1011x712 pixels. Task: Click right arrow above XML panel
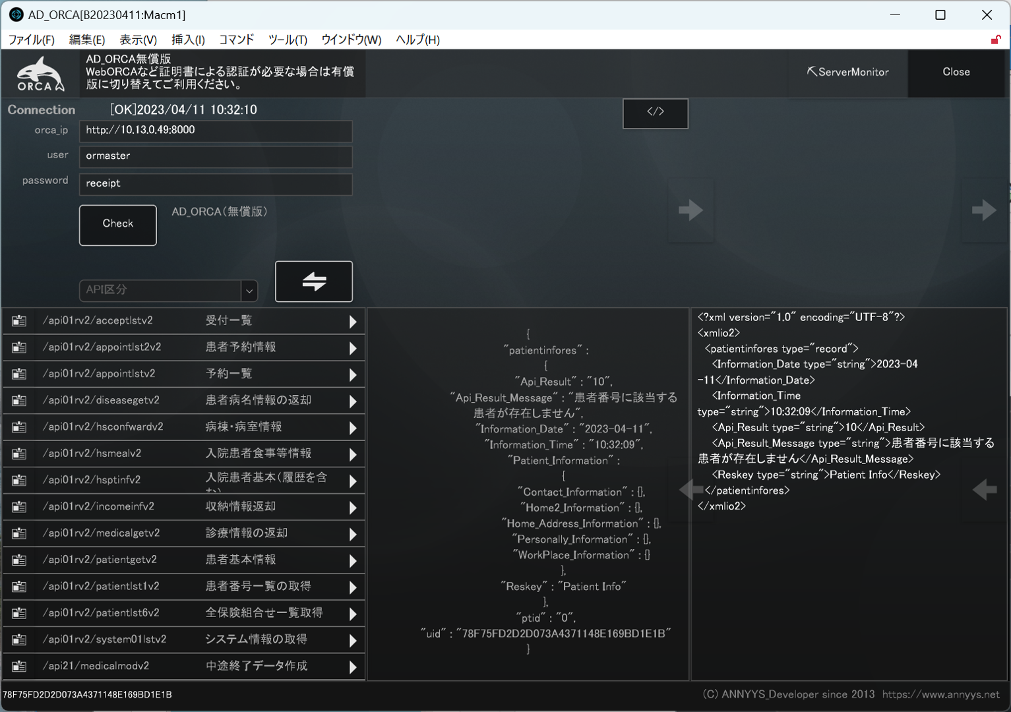click(x=984, y=210)
